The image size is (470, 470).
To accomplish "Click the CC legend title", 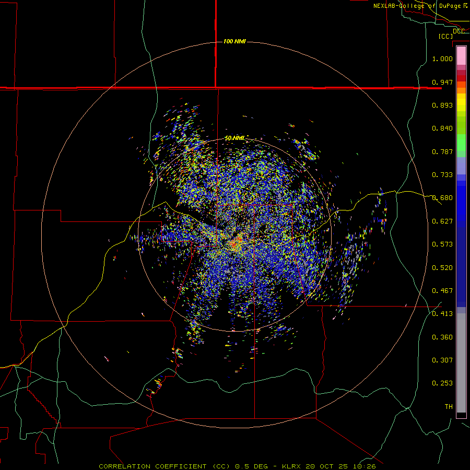I will (x=446, y=36).
